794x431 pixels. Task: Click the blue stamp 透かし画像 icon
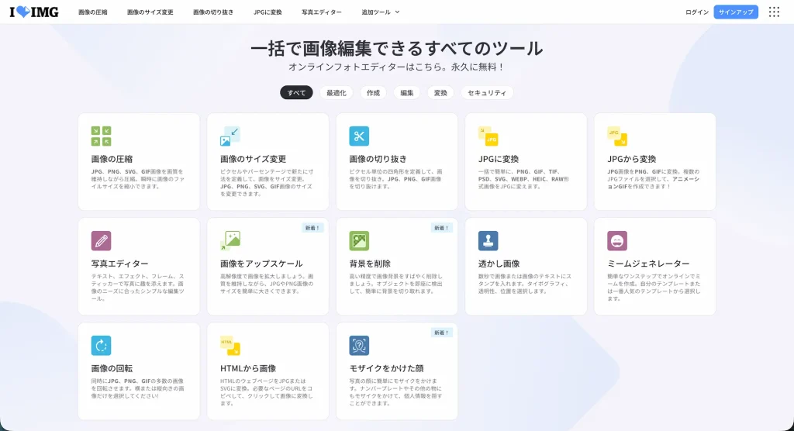coord(488,240)
